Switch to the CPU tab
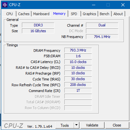Viewport: 130px width, 130px height. coord(10,14)
